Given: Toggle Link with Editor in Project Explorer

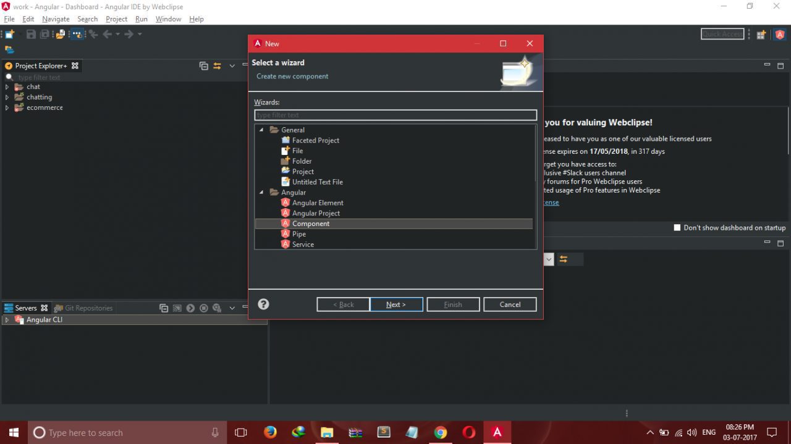Looking at the screenshot, I should point(218,66).
